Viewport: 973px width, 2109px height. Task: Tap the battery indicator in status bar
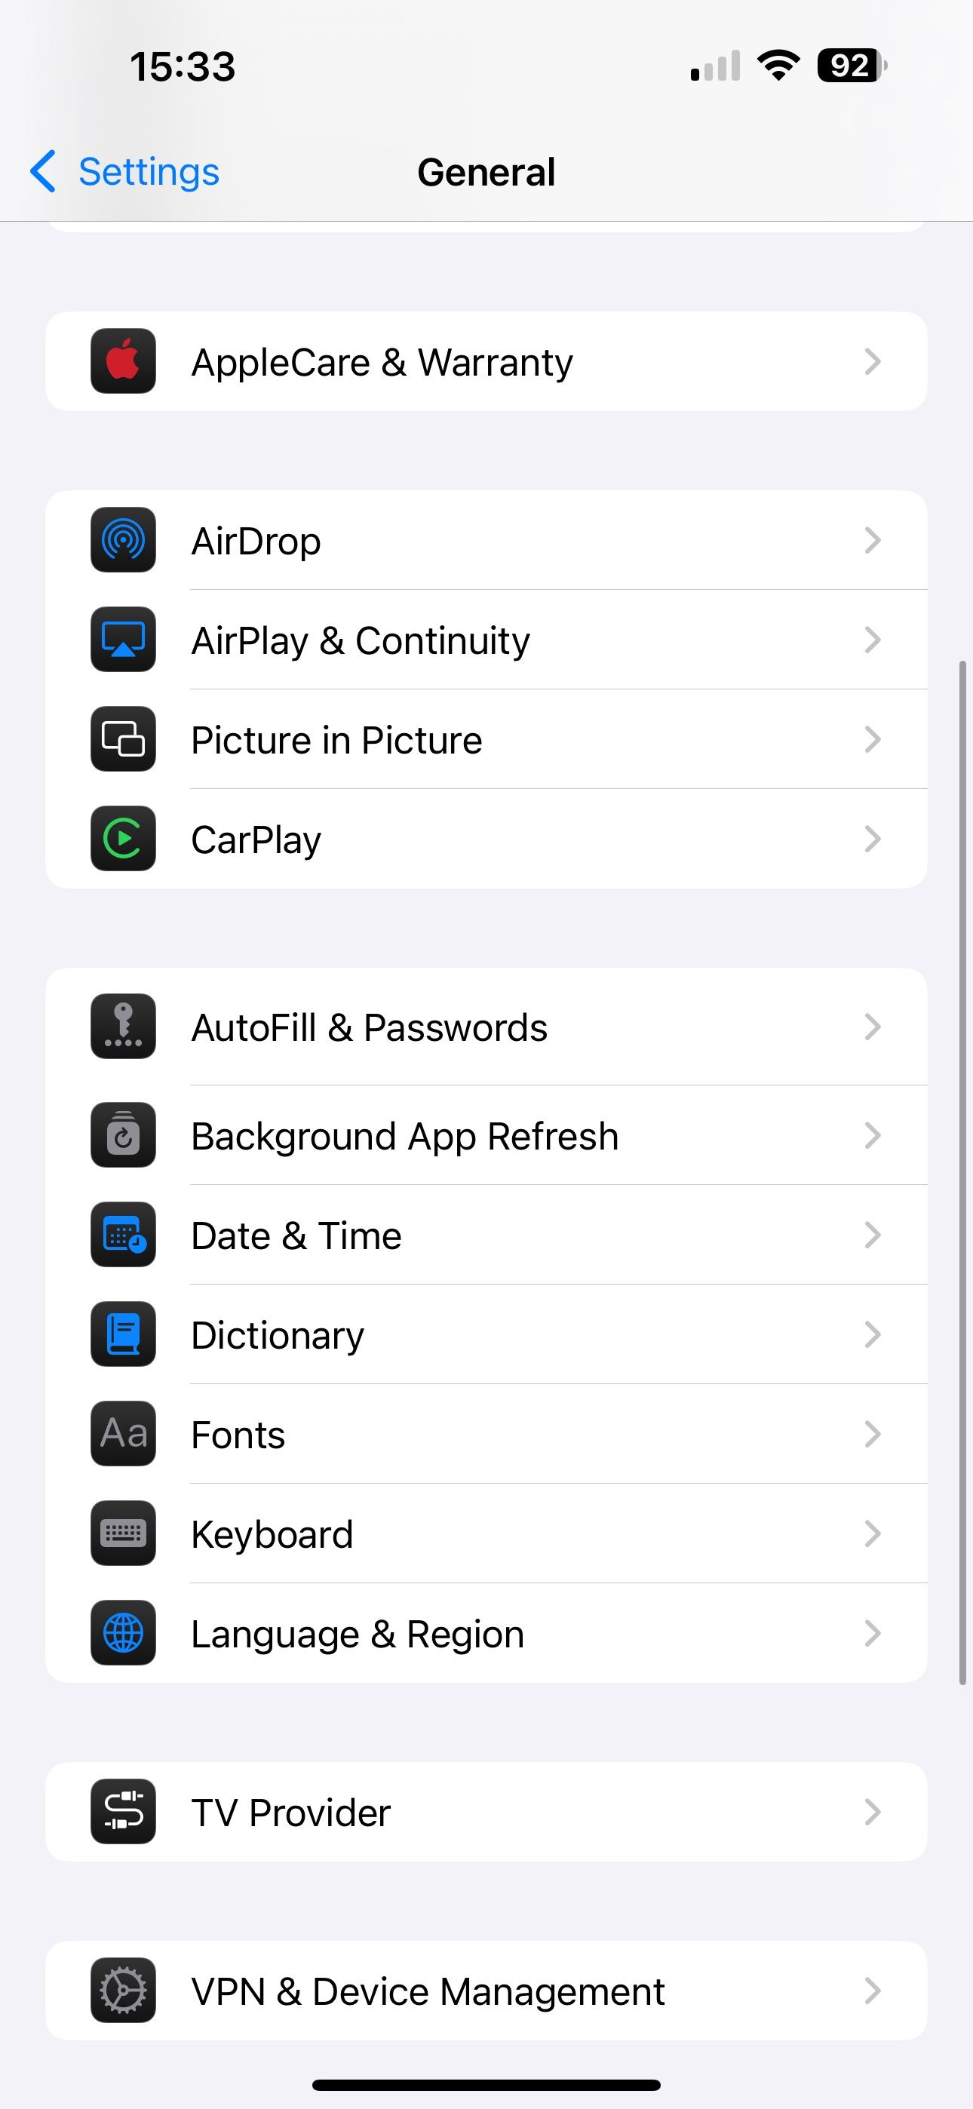pos(852,66)
